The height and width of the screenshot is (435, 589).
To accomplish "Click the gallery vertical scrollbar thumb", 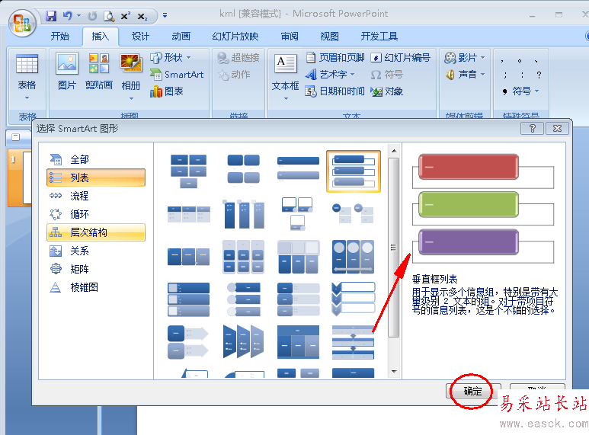I will coord(394,248).
